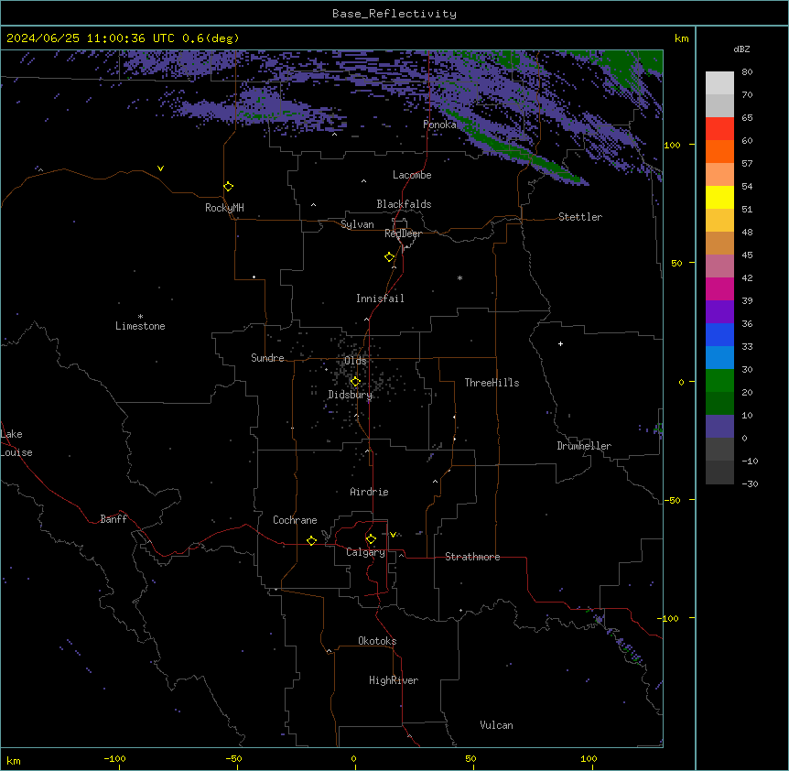Click the Sundre label

click(x=267, y=358)
